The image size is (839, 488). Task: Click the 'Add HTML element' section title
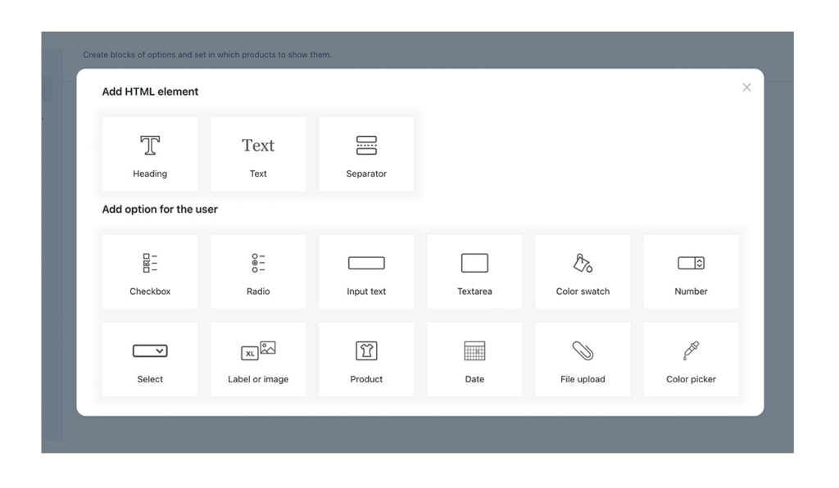tap(150, 92)
